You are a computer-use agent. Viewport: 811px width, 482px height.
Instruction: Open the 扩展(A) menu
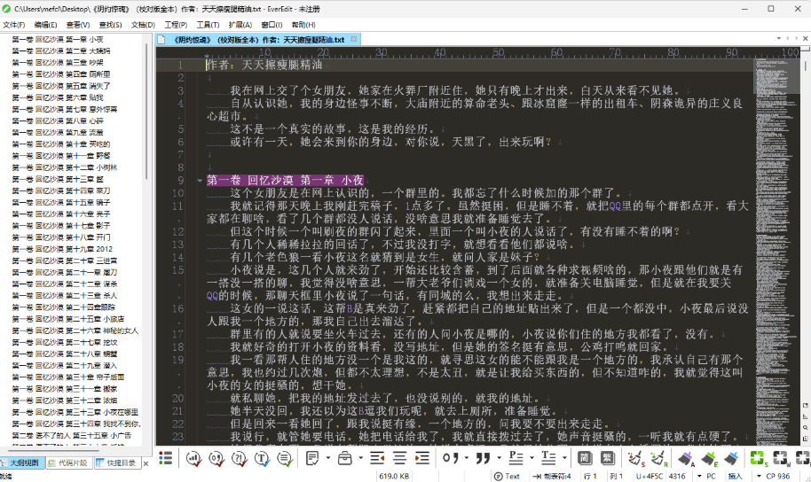pos(240,25)
